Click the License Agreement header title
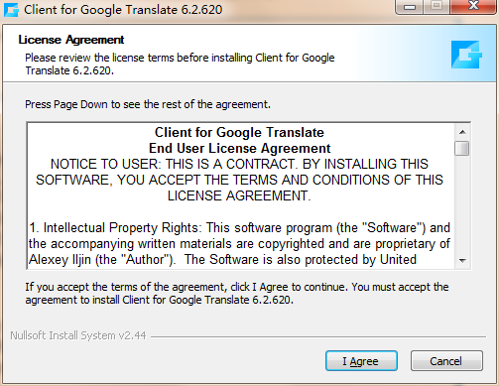Screen dimensions: 499x386 [71, 40]
